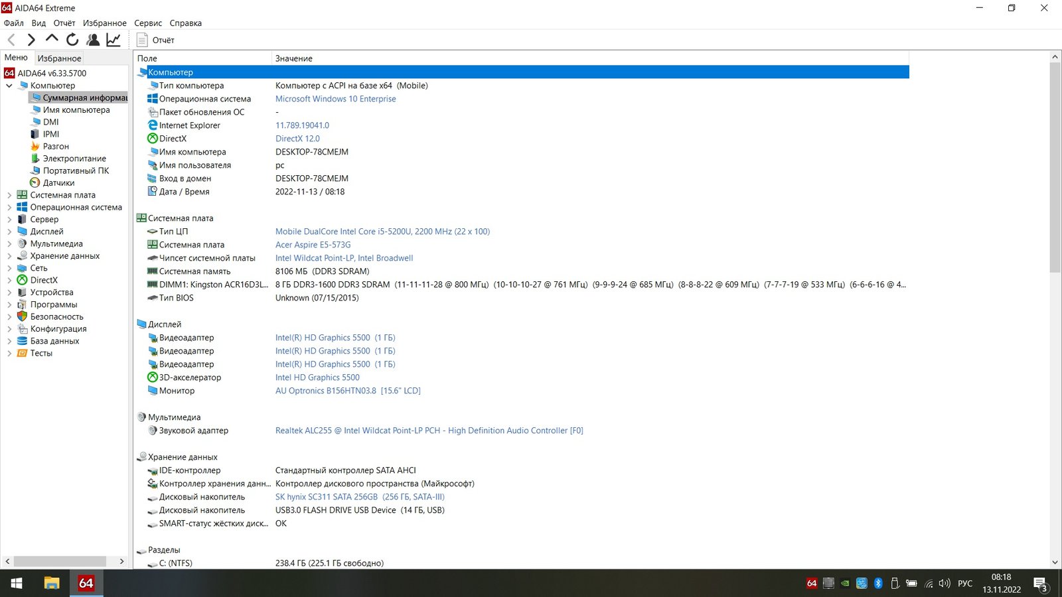Open the Отчёт menu in the menu bar
1062x597 pixels.
coord(64,23)
